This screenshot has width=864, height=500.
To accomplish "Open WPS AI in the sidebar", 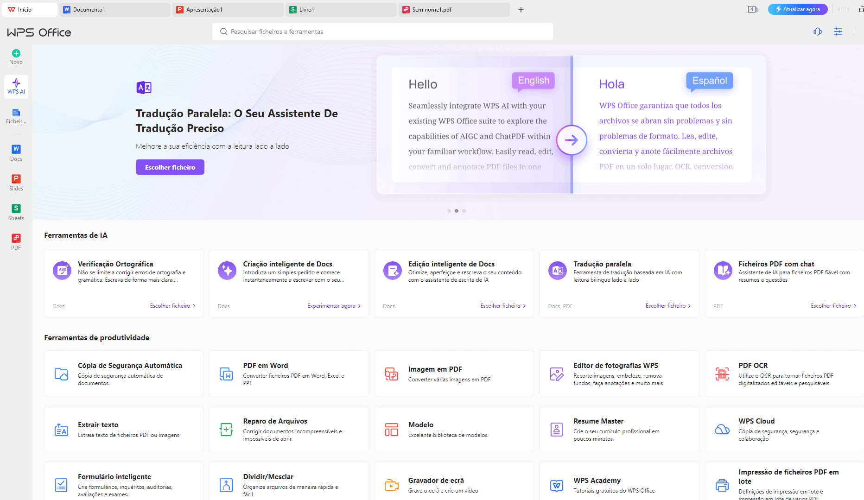I will coord(16,86).
